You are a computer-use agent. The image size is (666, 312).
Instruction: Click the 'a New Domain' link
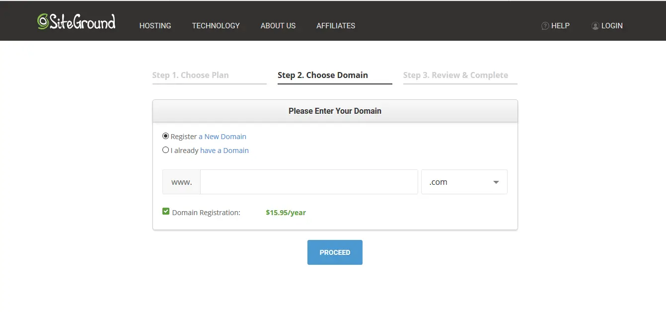click(222, 137)
